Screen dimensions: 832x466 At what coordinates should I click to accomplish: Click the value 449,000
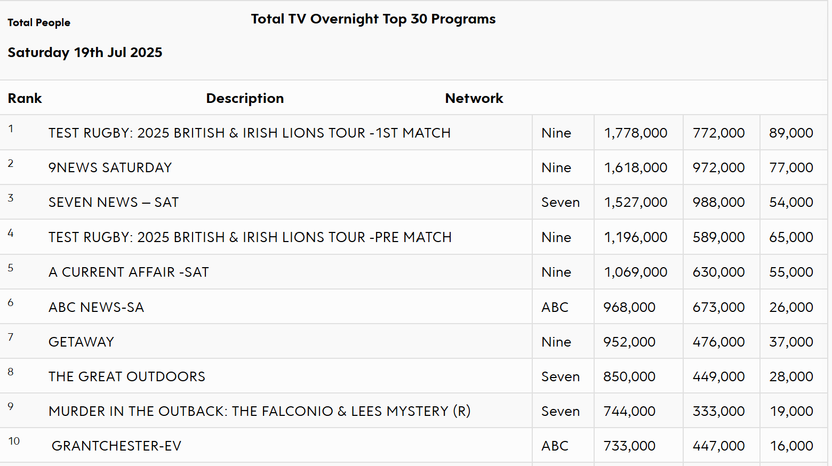pos(718,376)
